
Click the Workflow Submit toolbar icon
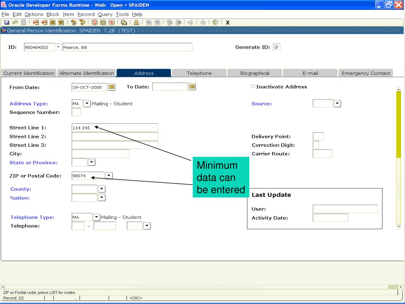point(170,23)
